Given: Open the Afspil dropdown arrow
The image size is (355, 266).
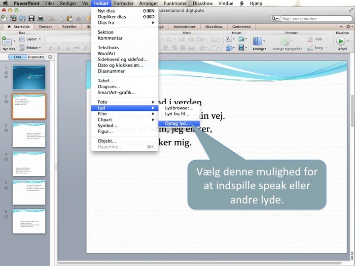Looking at the screenshot, I should coord(348,41).
